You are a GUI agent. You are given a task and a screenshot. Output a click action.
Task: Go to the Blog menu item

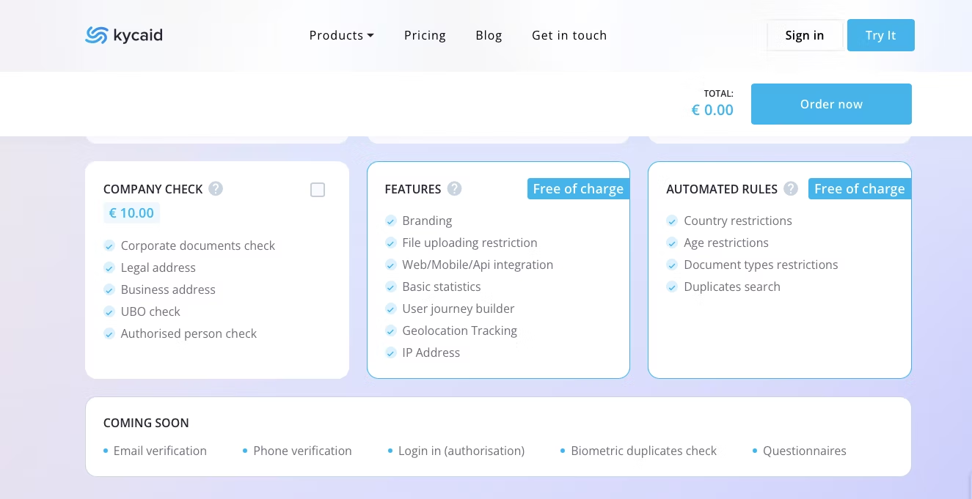[489, 35]
